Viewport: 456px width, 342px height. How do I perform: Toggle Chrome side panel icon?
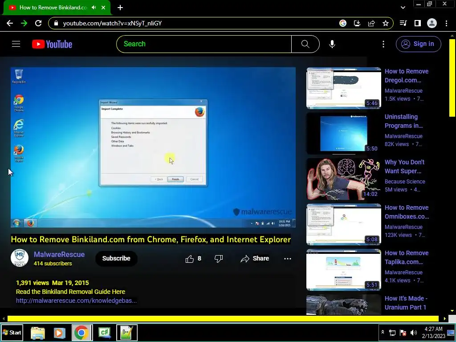click(418, 23)
